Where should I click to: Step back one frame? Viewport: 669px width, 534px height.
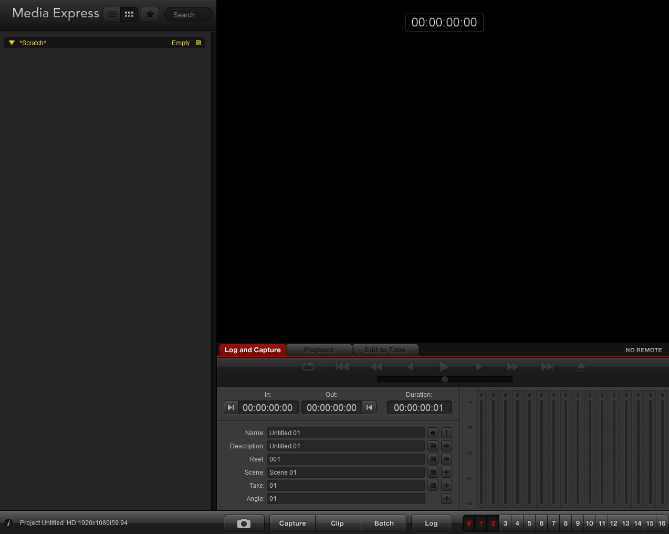coord(411,367)
